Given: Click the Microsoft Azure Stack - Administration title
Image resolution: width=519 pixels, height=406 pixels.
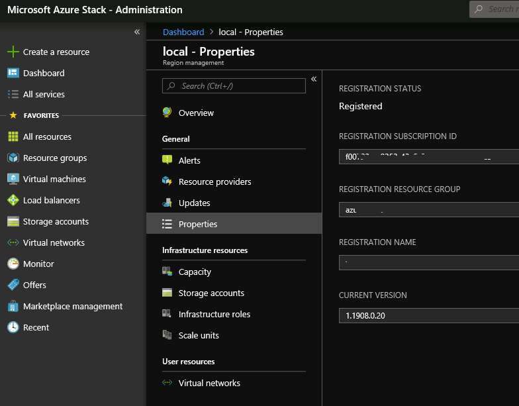Looking at the screenshot, I should point(95,10).
